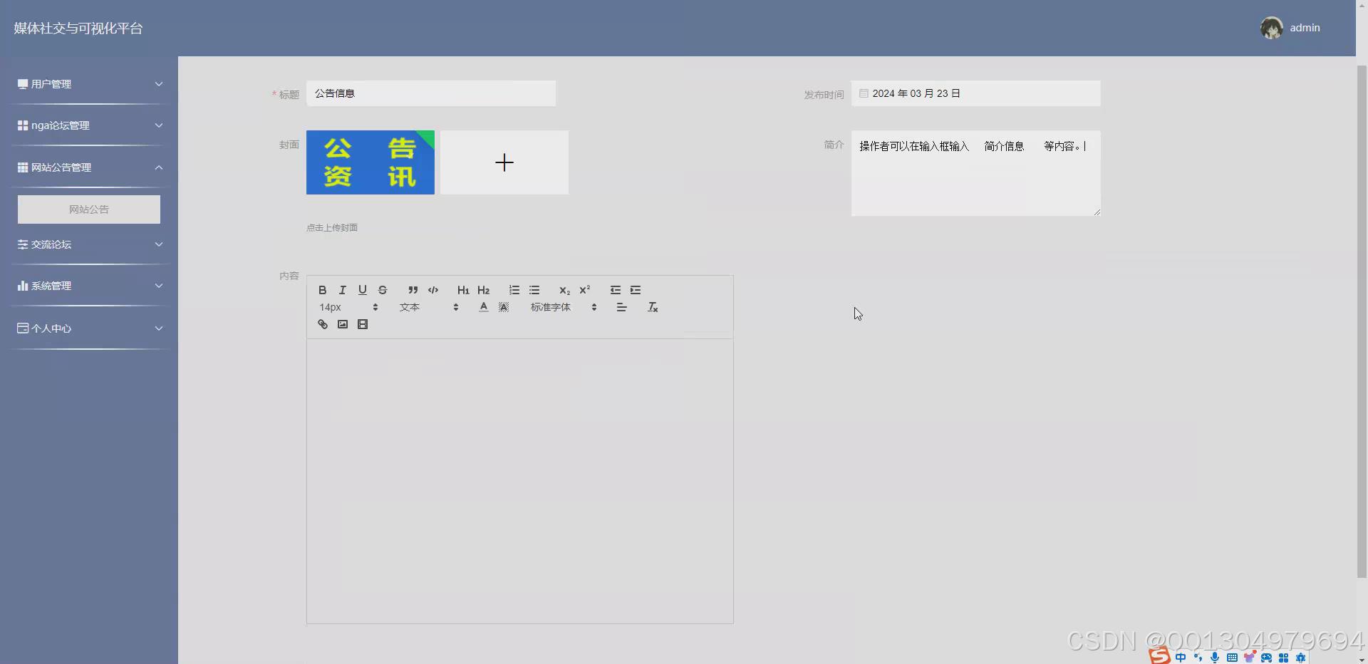Insert a video using the editor toolbar

(363, 324)
